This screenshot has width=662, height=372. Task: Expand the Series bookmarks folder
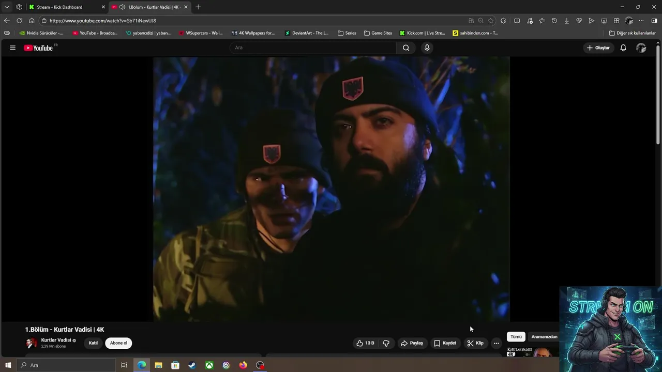(347, 33)
